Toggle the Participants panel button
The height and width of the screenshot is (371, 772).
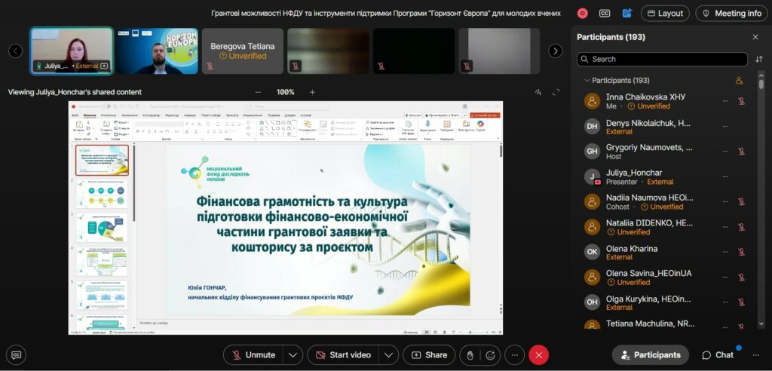tap(650, 355)
